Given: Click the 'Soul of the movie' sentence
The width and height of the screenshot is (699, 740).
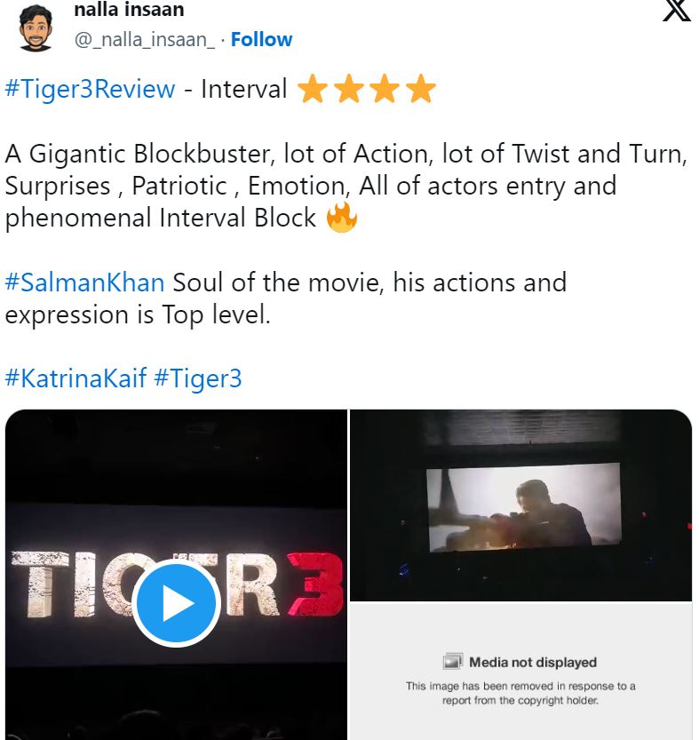Looking at the screenshot, I should point(369,283).
